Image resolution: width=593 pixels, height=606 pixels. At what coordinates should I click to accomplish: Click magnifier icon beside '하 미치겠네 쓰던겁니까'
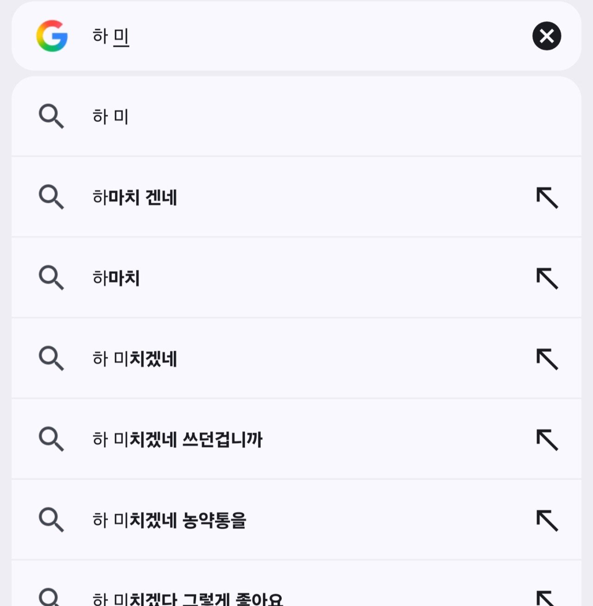(51, 439)
